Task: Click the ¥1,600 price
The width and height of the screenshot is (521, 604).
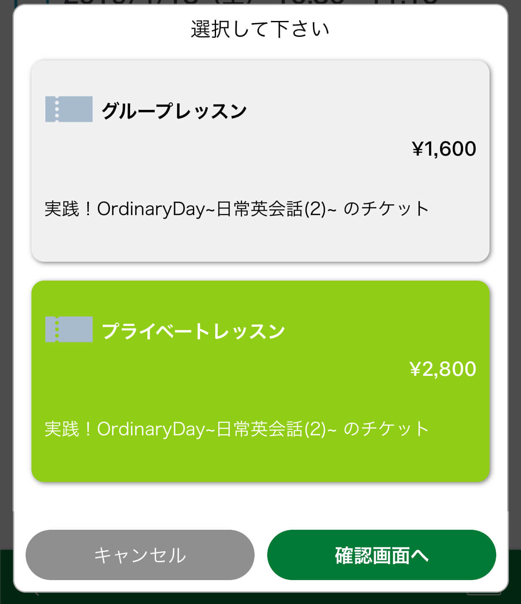Action: coord(444,149)
